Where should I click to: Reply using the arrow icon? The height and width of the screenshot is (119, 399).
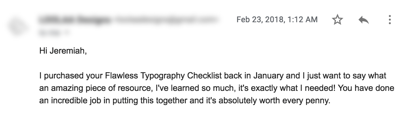(x=364, y=20)
